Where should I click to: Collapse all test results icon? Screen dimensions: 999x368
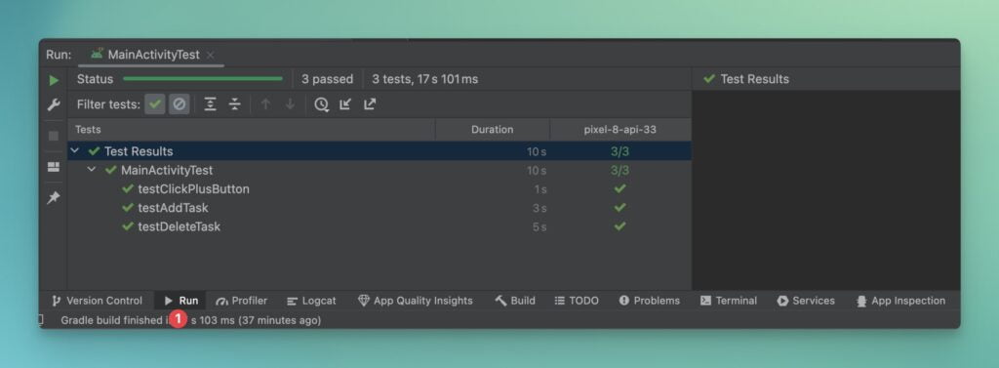(x=235, y=104)
